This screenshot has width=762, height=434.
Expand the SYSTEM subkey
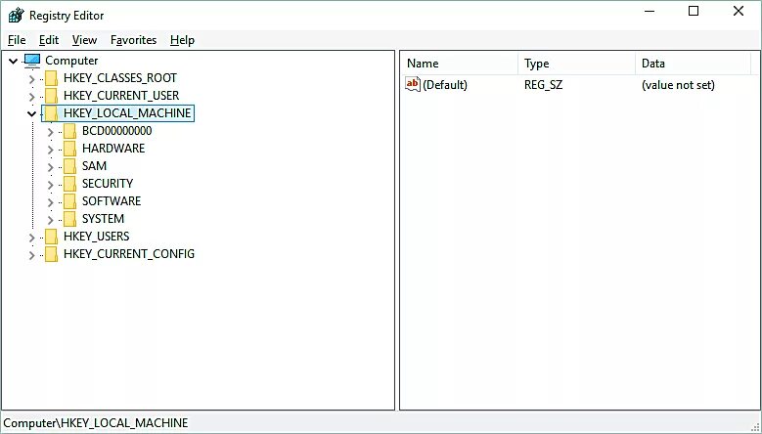51,219
